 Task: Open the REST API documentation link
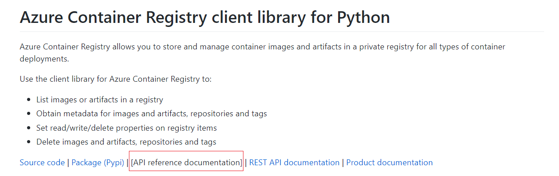[x=294, y=163]
